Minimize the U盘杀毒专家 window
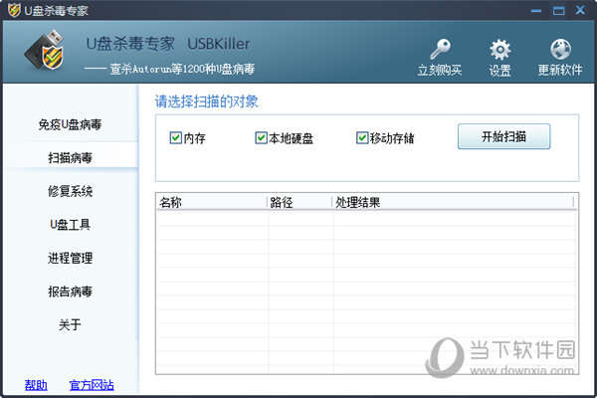 click(x=536, y=10)
